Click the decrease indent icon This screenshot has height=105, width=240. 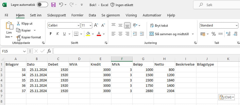(x=135, y=34)
